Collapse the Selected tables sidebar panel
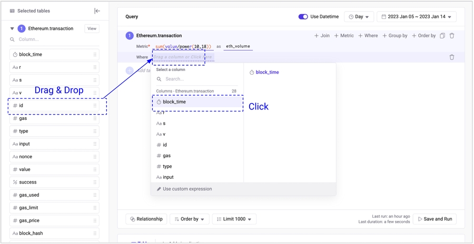Image resolution: width=474 pixels, height=244 pixels. [x=97, y=11]
